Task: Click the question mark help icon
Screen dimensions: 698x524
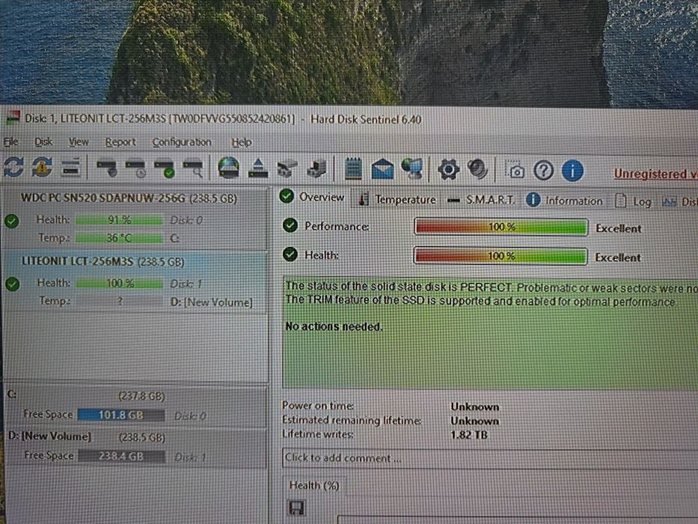Action: (543, 171)
